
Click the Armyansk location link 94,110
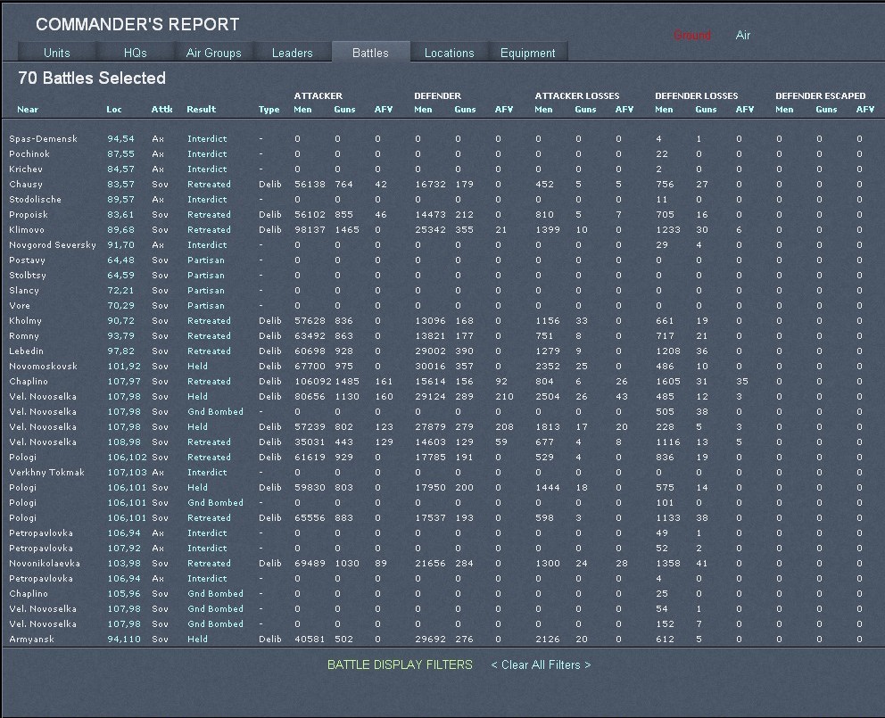[122, 640]
